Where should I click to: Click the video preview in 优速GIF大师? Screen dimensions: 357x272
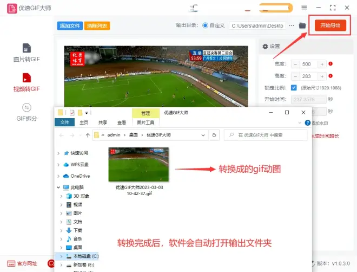click(156, 76)
